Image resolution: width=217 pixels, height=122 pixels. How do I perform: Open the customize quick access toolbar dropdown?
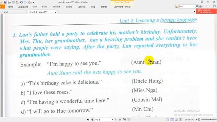(x=34, y=2)
